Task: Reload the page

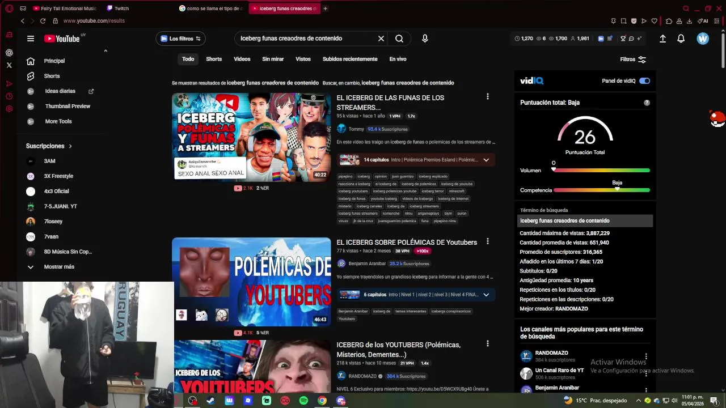Action: click(43, 21)
